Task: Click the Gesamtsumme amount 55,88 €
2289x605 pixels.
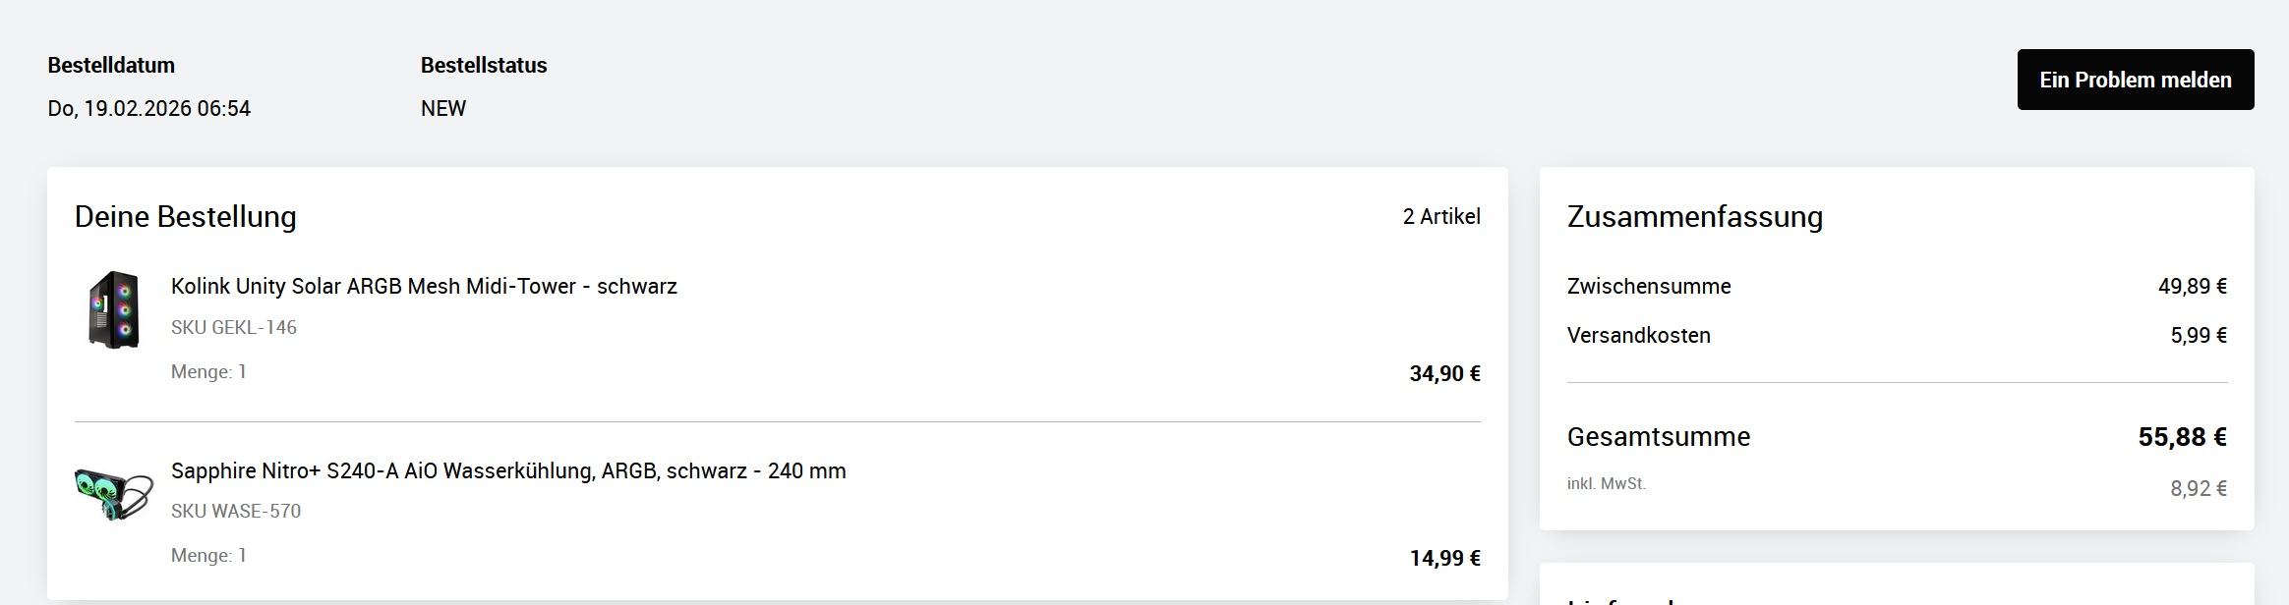Action: coord(2182,437)
